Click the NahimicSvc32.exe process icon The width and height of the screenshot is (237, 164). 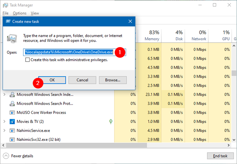coord(12,139)
